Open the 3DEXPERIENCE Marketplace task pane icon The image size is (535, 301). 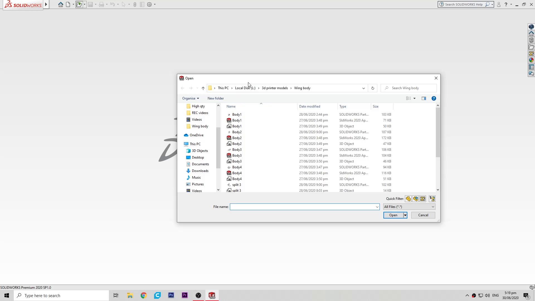(531, 27)
